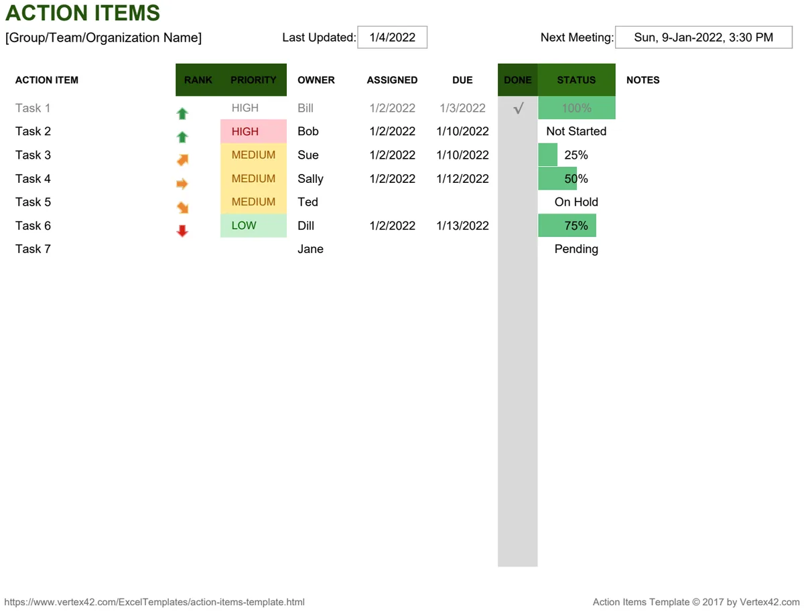Click the assigned date for Task 6
The width and height of the screenshot is (804, 612).
tap(393, 226)
